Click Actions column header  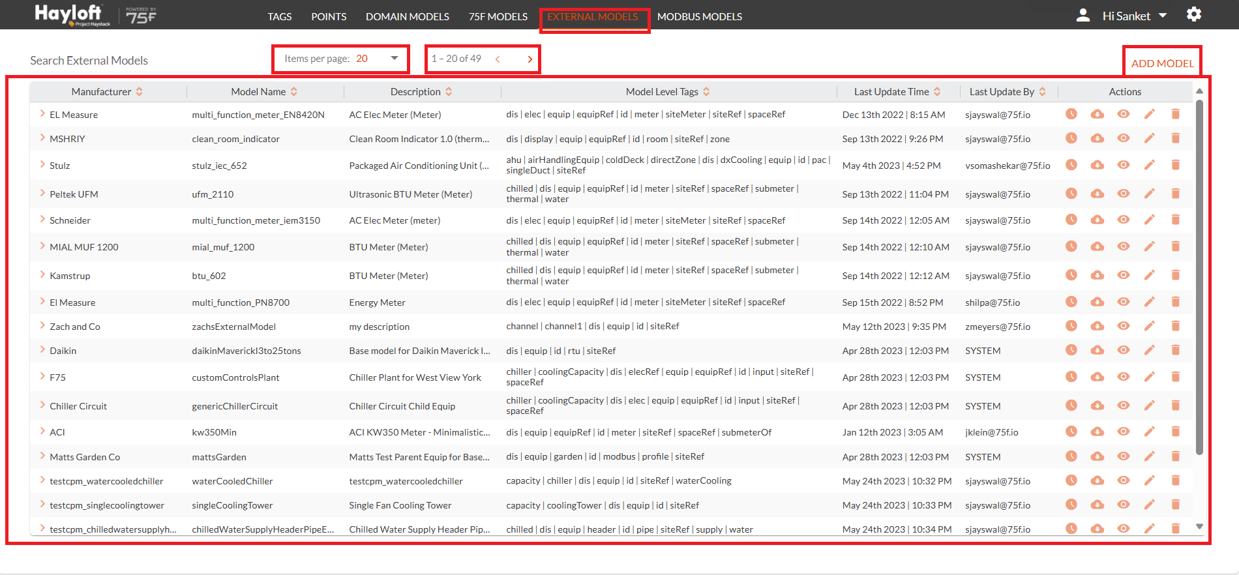(1125, 92)
